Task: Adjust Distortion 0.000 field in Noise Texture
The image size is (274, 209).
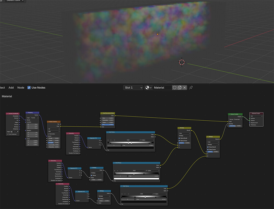Action: tap(54, 147)
